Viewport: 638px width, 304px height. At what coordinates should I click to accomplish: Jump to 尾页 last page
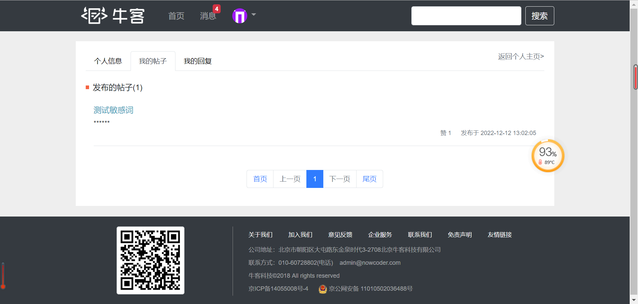tap(370, 179)
